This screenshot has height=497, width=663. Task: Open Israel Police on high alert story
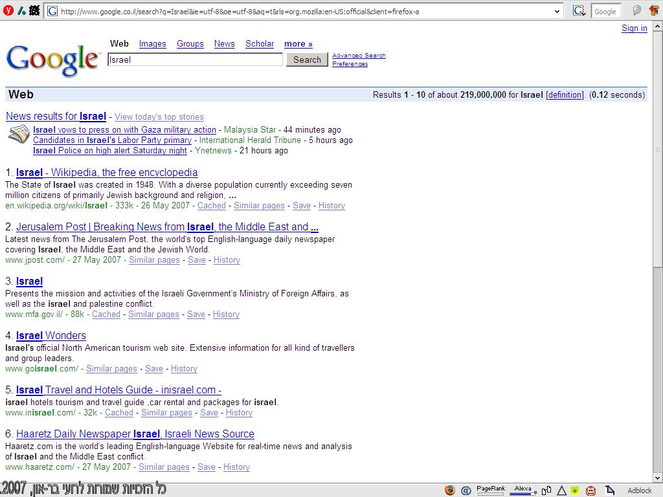click(x=110, y=150)
